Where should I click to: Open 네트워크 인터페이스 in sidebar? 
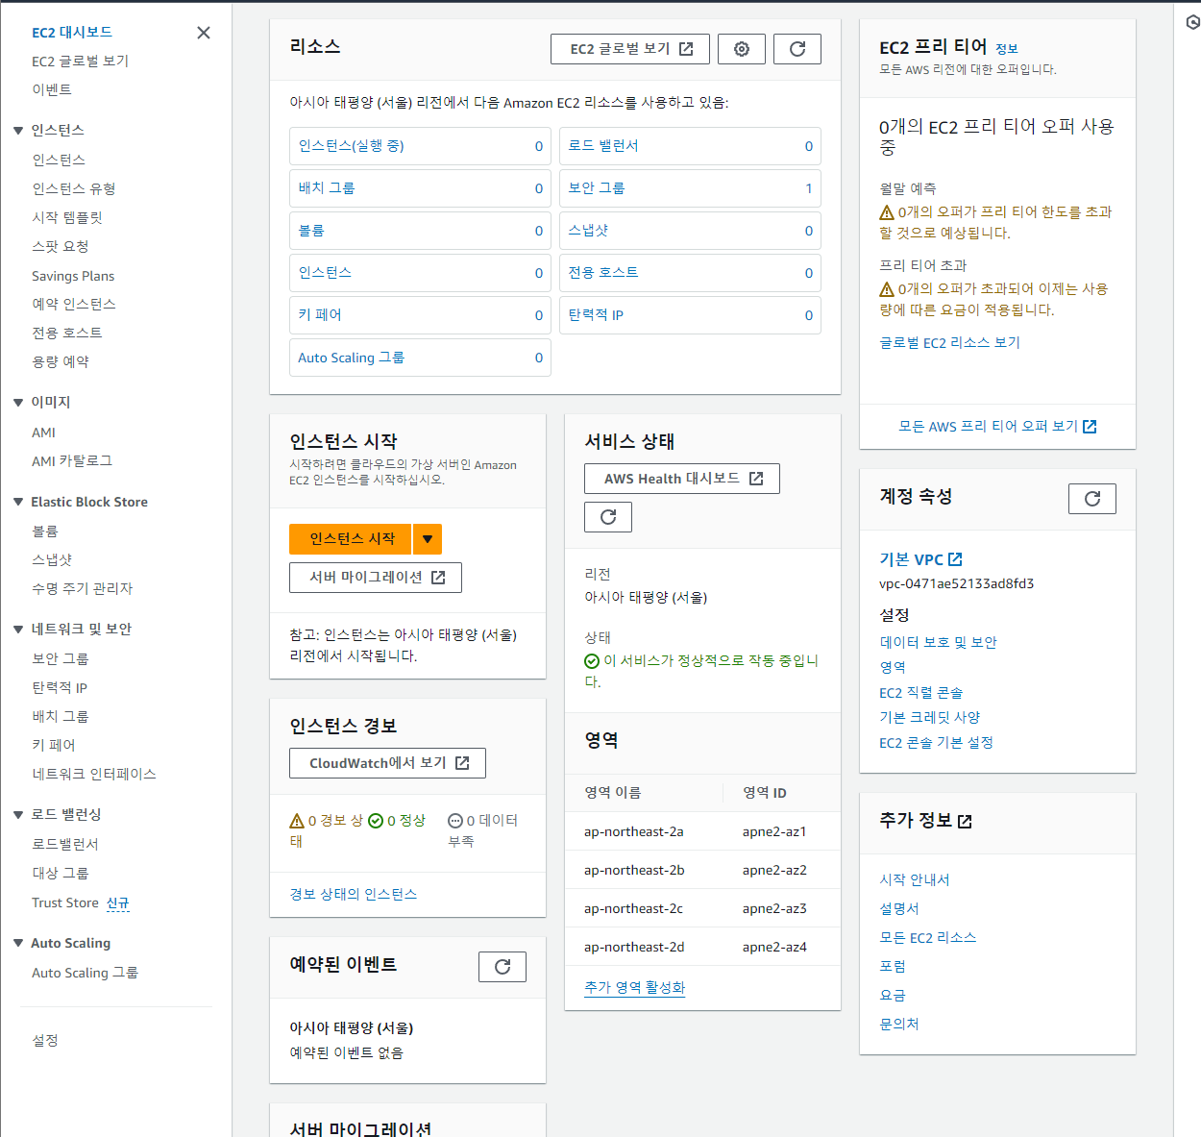coord(94,775)
